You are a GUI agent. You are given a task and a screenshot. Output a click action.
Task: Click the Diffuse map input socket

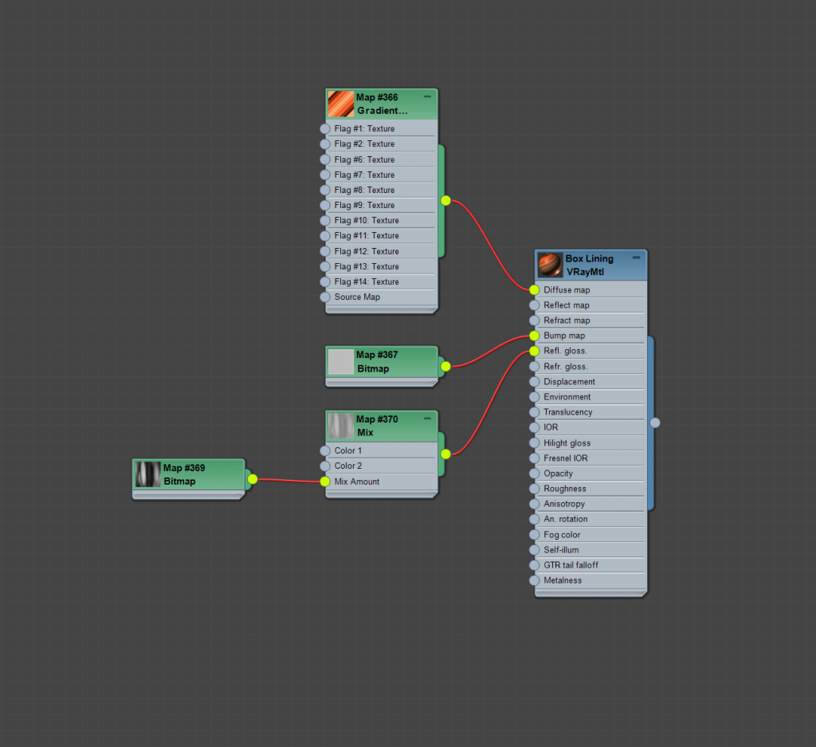pyautogui.click(x=535, y=290)
